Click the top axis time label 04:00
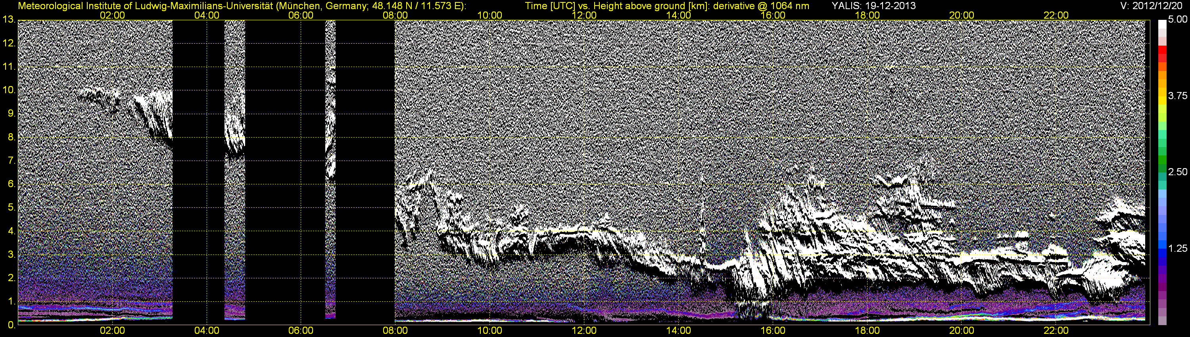1190x337 pixels. tap(207, 15)
